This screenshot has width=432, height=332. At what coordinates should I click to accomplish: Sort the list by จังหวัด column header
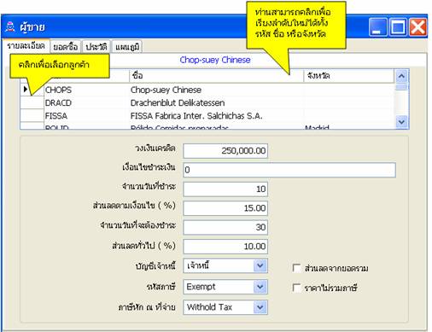click(349, 76)
